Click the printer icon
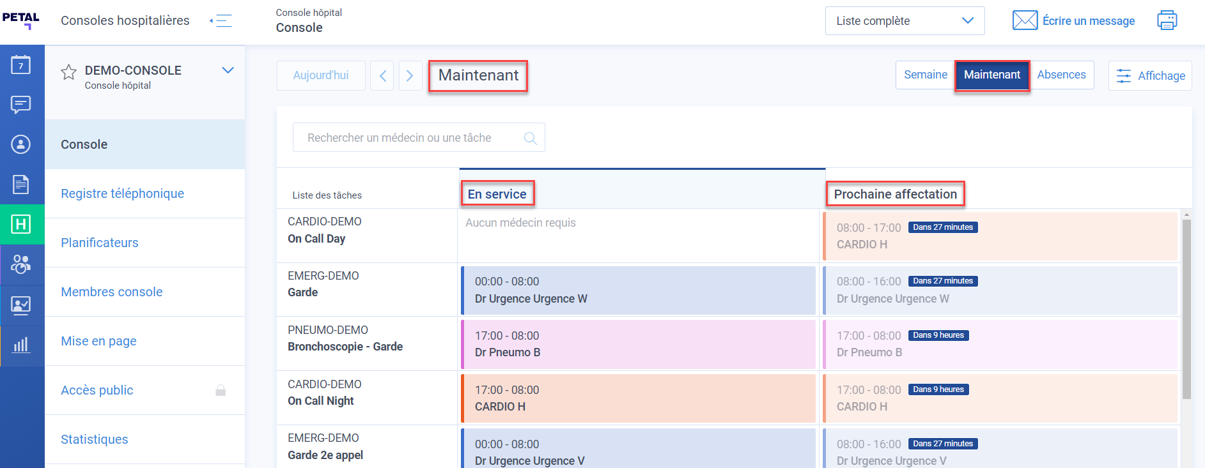 click(x=1167, y=20)
